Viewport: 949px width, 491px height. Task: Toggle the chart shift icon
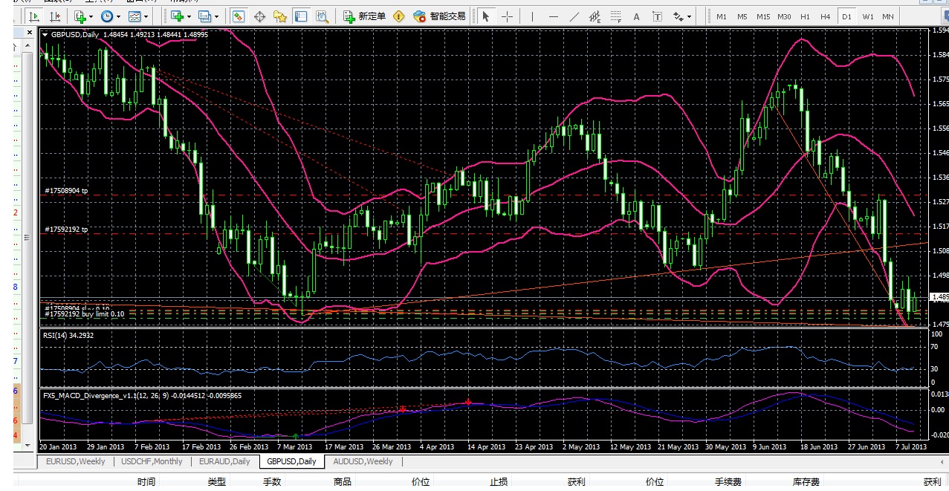55,16
